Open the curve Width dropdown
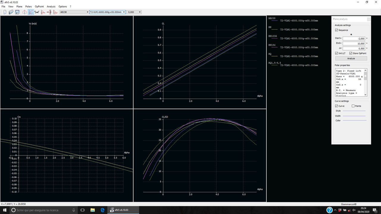 354,116
